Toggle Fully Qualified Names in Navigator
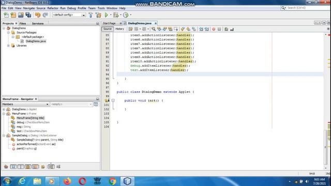The width and height of the screenshot is (331, 186). click(43, 166)
